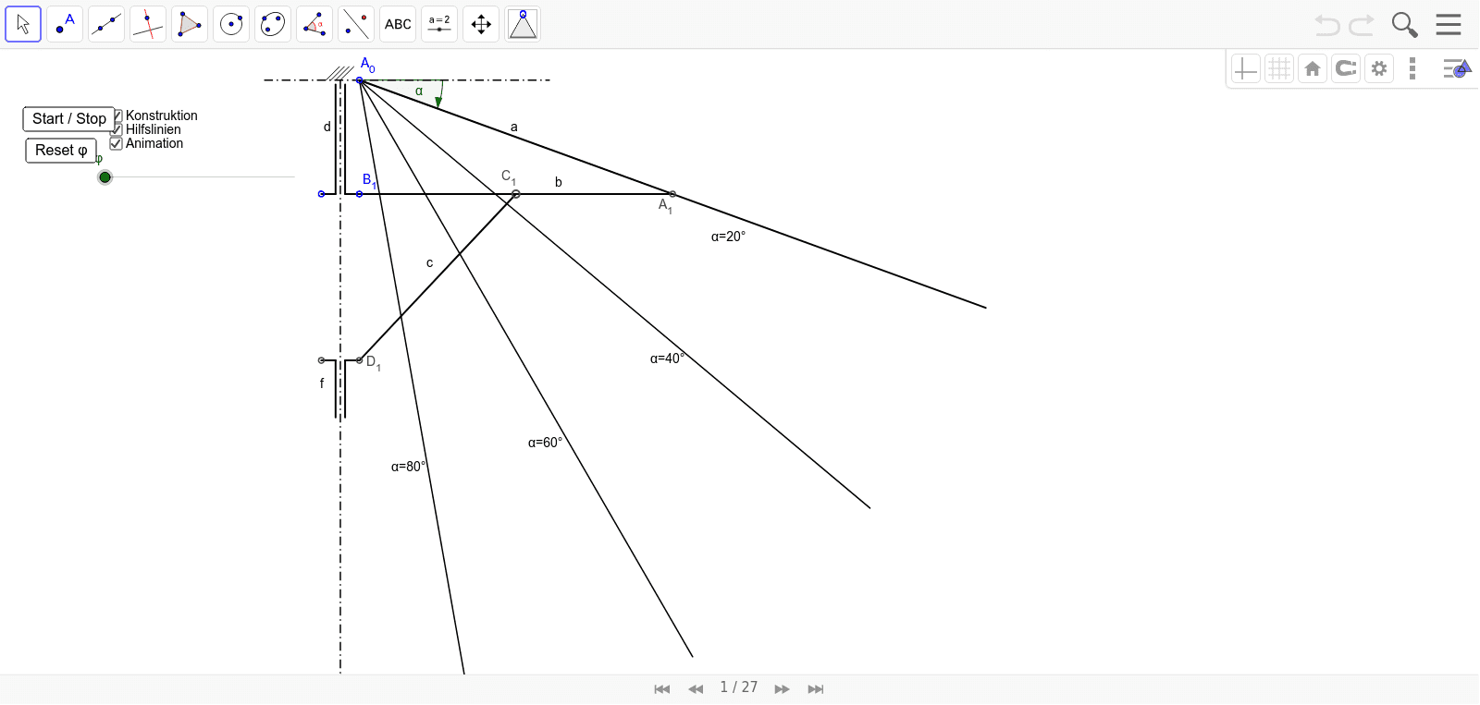This screenshot has height=705, width=1480.
Task: Click the α=60° label
Action: click(545, 443)
